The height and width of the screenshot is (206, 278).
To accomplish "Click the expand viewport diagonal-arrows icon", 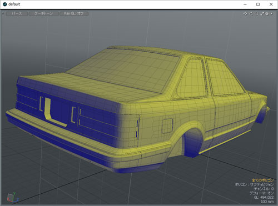I will click(x=262, y=14).
